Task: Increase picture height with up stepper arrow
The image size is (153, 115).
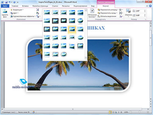Action: (x=145, y=10)
